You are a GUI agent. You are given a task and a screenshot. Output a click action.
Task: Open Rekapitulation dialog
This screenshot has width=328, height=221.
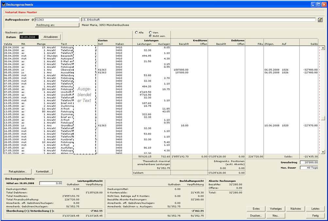(18, 171)
